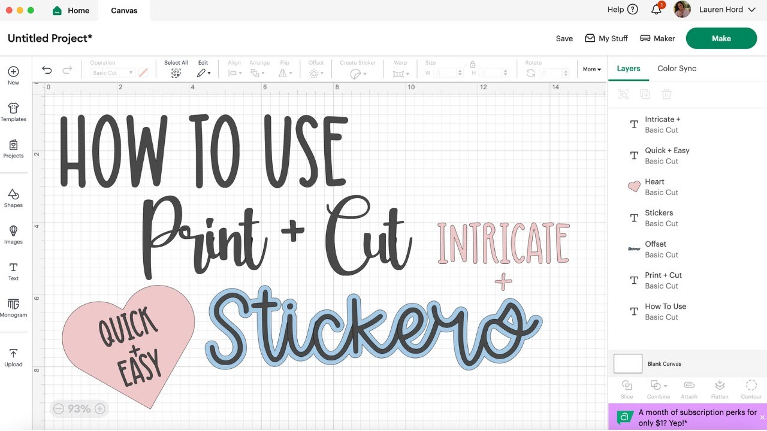Select the Text tool in sidebar
The image size is (767, 431).
(x=13, y=271)
